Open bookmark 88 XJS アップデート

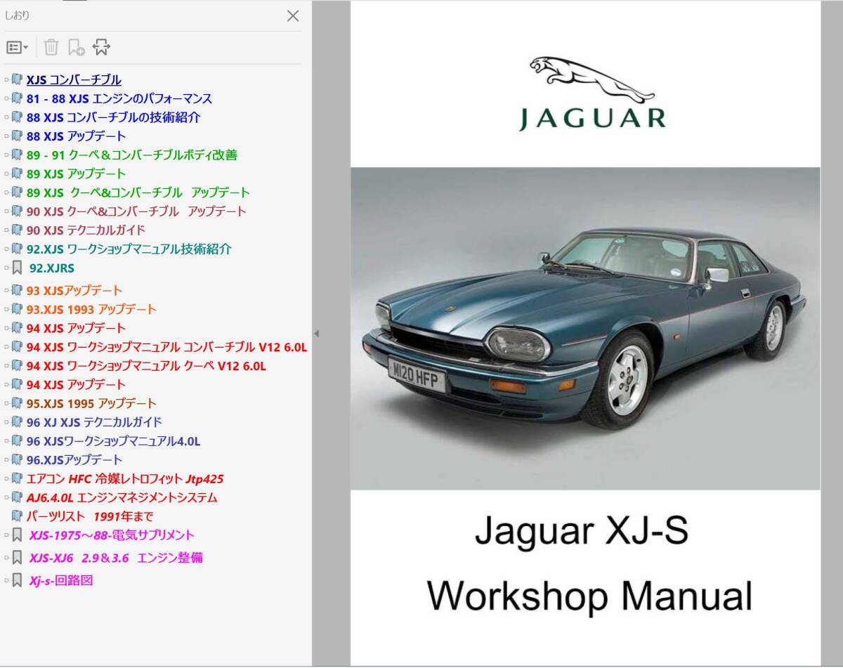click(77, 136)
